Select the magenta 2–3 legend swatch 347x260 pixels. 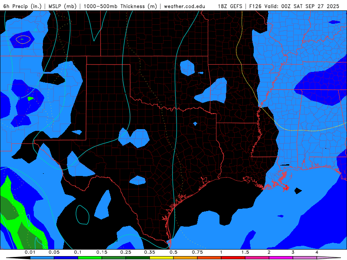click(281, 258)
